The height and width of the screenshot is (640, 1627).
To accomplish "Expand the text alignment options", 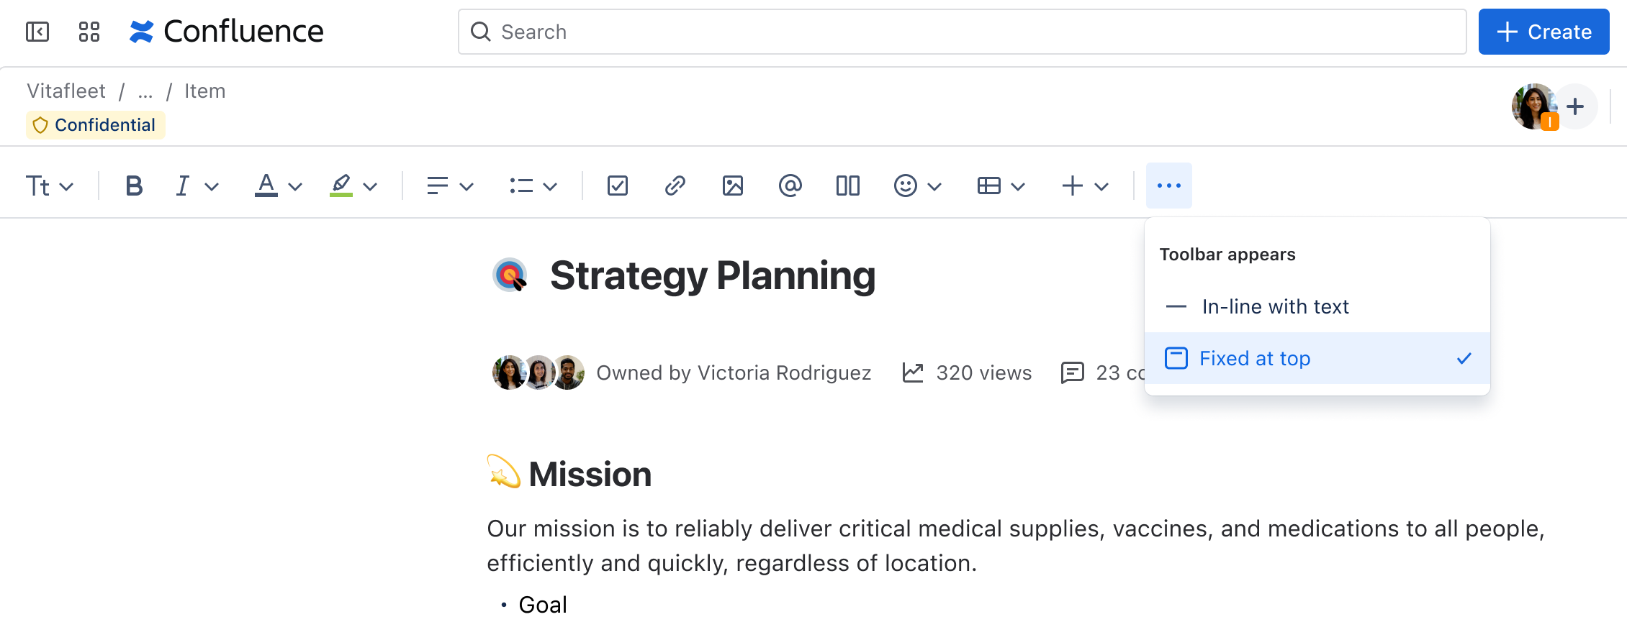I will tap(449, 186).
